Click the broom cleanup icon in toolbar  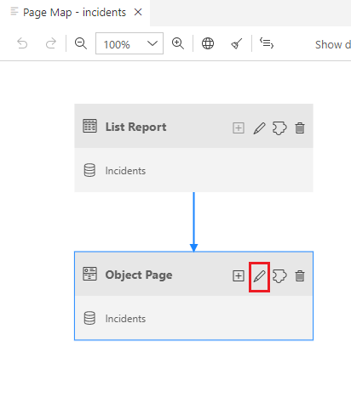tap(237, 43)
